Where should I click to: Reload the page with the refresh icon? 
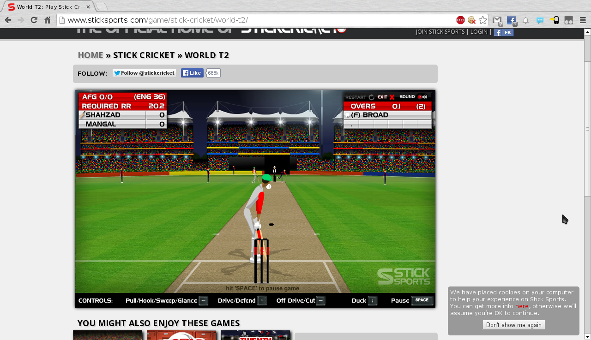tap(34, 20)
